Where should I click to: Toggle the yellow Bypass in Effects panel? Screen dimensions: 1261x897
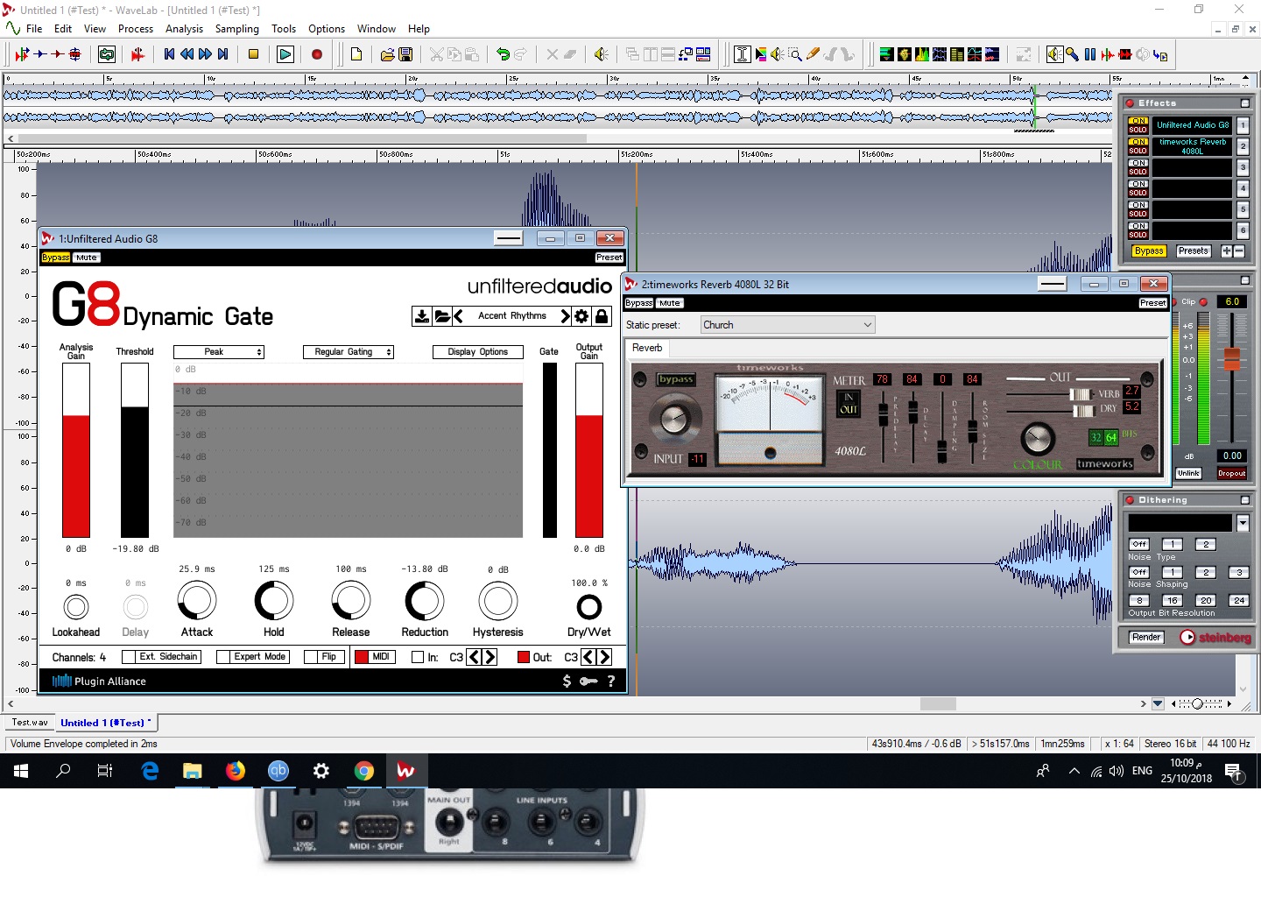[1149, 251]
